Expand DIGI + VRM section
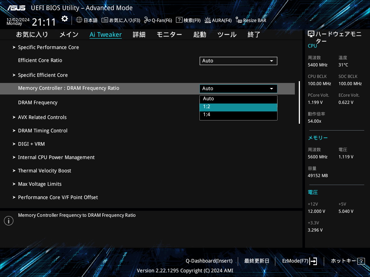Image resolution: width=370 pixels, height=277 pixels. pyautogui.click(x=31, y=144)
